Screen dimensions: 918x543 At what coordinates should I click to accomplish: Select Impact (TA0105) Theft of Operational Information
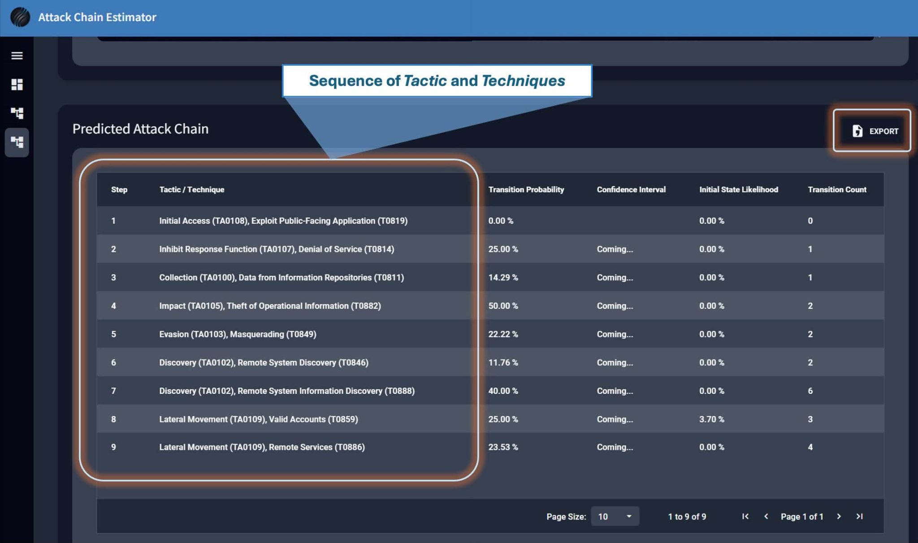[490, 306]
